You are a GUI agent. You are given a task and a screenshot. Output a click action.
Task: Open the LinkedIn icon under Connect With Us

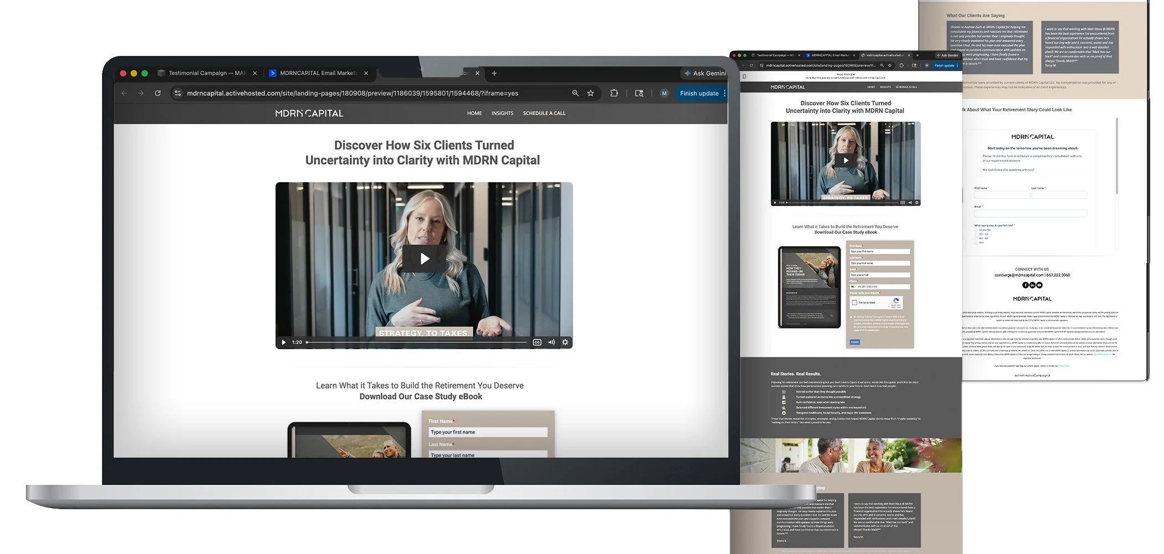[x=1032, y=285]
